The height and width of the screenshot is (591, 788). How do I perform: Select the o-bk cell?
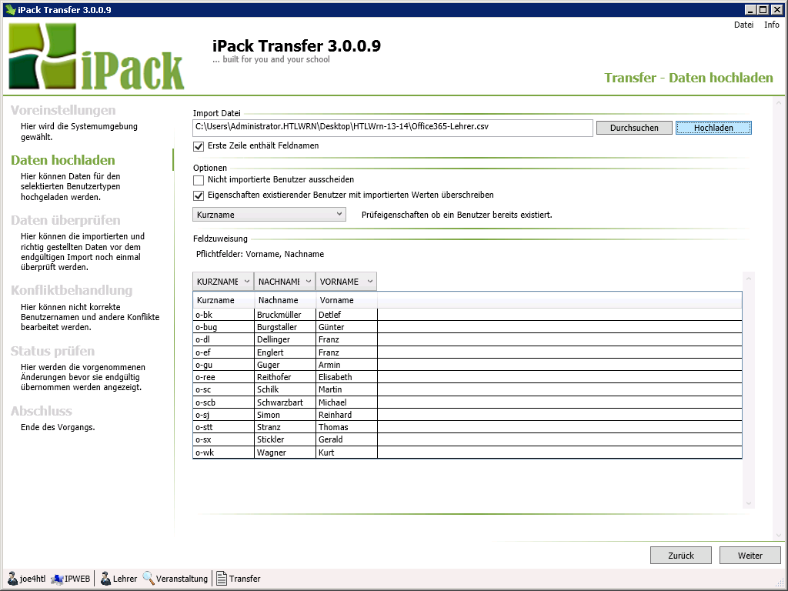tap(224, 315)
